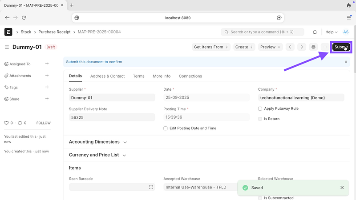
Task: Add attachment with Attachments plus icon
Action: point(47,76)
